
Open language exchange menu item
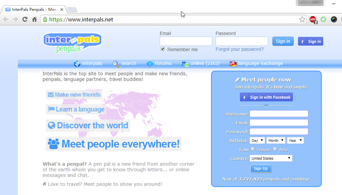[x=256, y=64]
